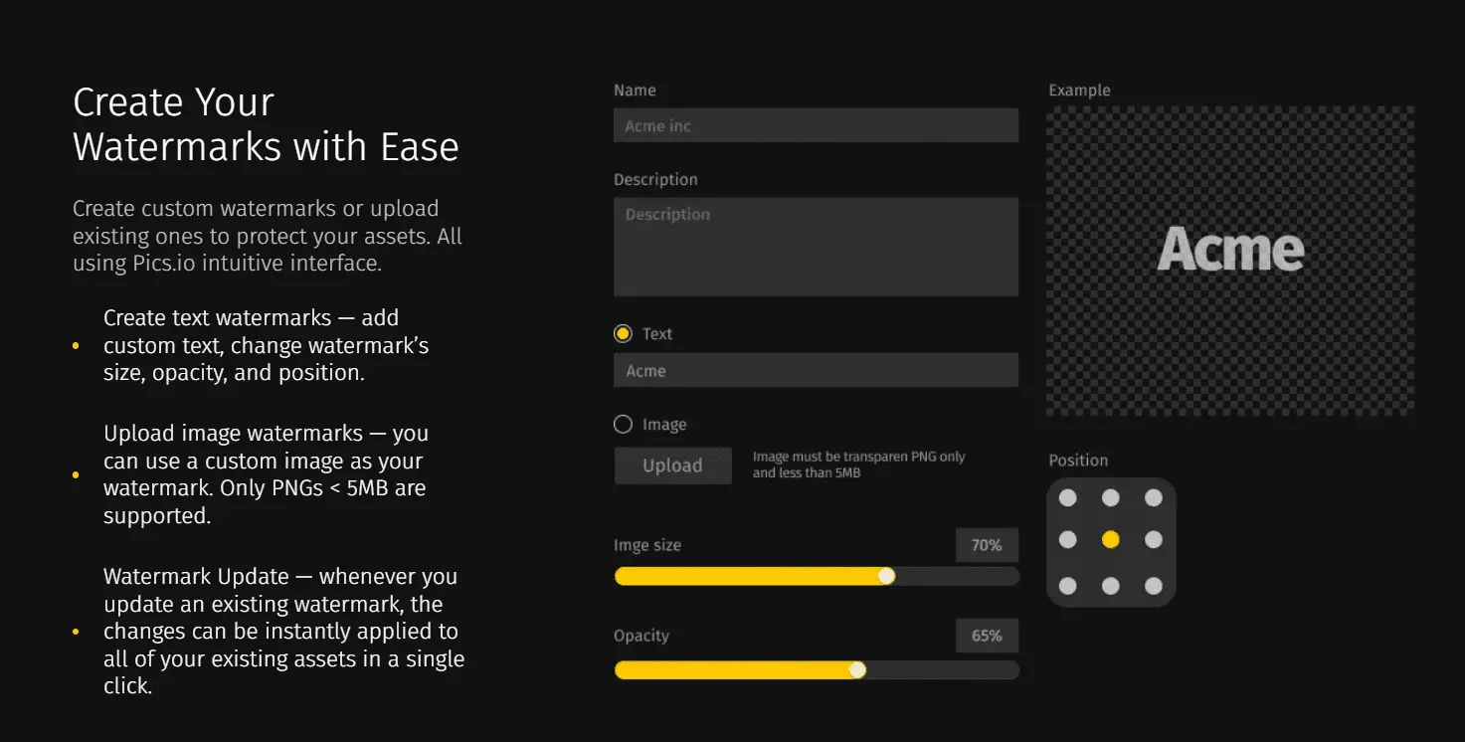
Task: Set watermark position to top-center dot
Action: [1111, 497]
